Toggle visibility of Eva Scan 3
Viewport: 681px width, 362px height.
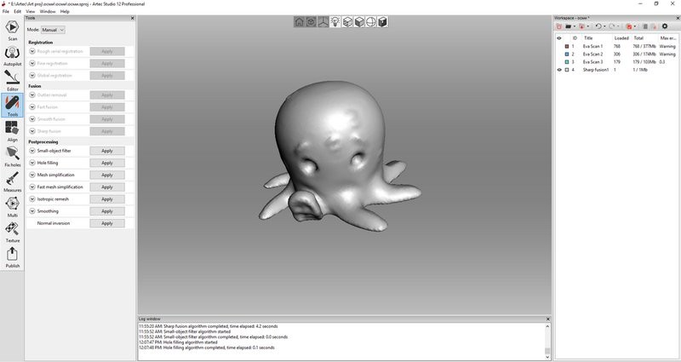(559, 62)
